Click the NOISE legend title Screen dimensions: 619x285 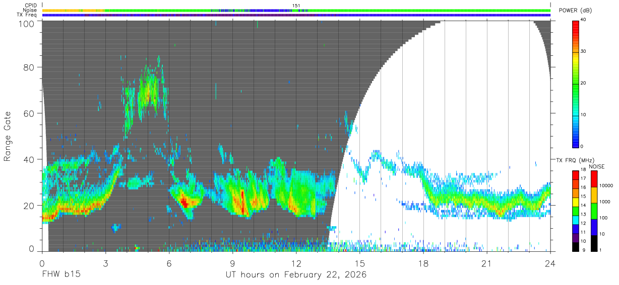click(x=597, y=166)
